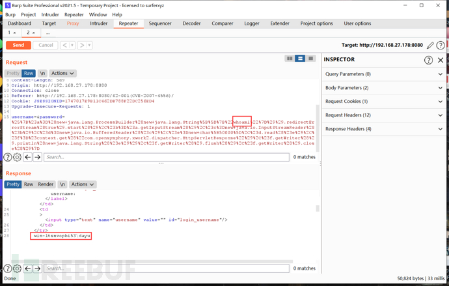Image resolution: width=449 pixels, height=286 pixels.
Task: Open request search settings gear icon
Action: (x=17, y=157)
